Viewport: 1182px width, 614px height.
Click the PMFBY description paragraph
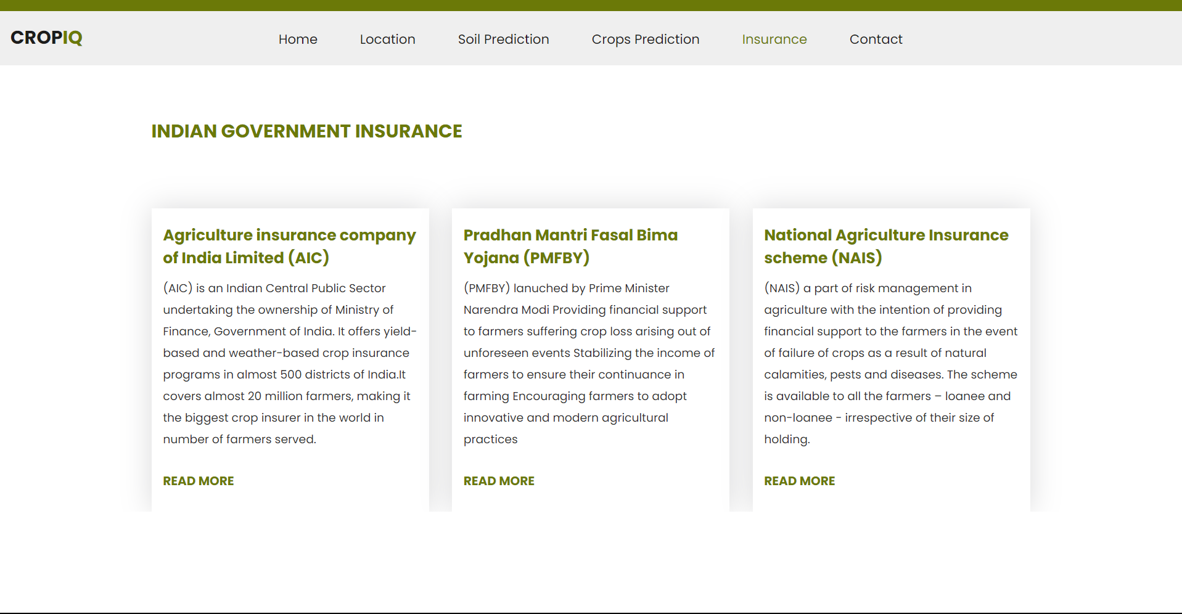[x=589, y=364]
